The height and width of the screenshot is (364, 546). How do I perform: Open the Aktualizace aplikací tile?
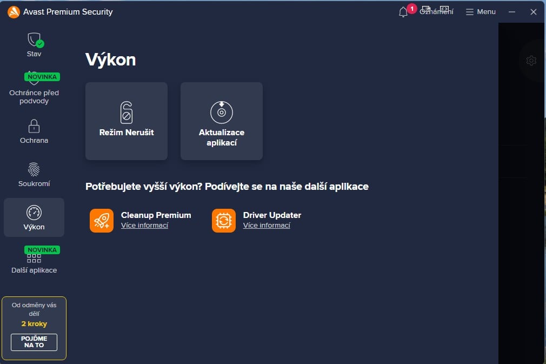pos(221,121)
